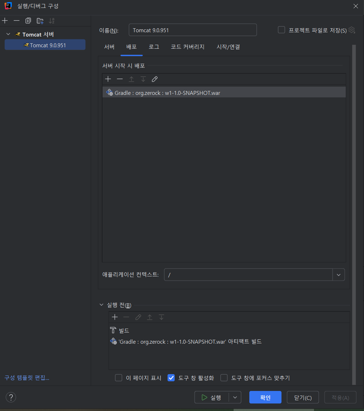Screen dimensions: 364x411
Task: Move the before-launch task down
Action: [x=161, y=317]
